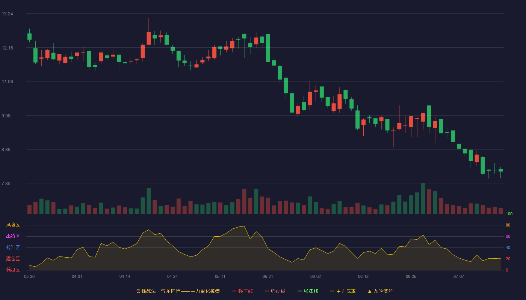Click the 04-14 date label
The width and height of the screenshot is (526, 300).
(x=125, y=276)
